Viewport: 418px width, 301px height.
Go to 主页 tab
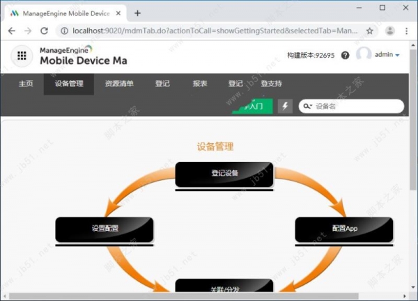pyautogui.click(x=26, y=83)
